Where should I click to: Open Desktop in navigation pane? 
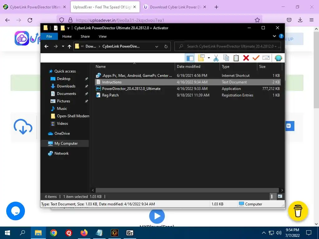pos(64,79)
